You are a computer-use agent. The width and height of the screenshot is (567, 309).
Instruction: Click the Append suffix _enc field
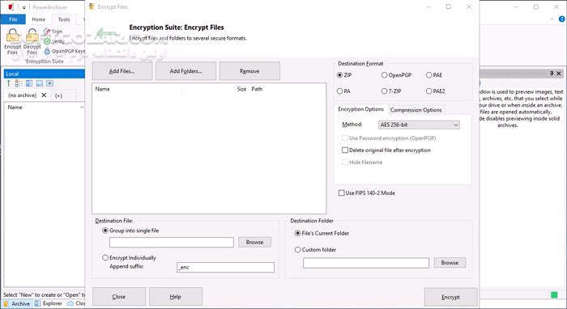[x=225, y=268]
